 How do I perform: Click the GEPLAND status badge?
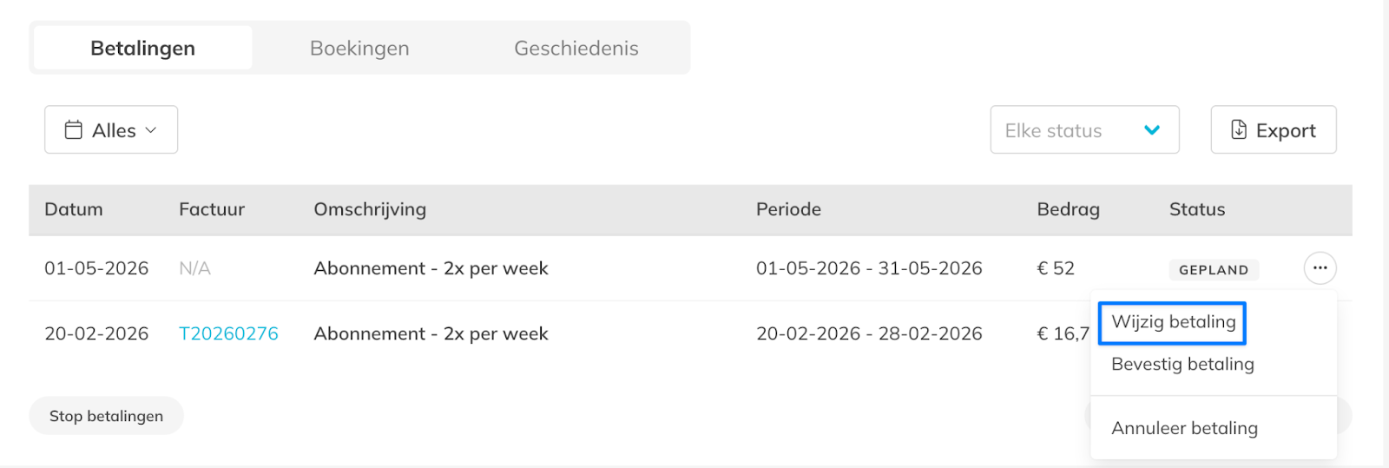coord(1213,270)
